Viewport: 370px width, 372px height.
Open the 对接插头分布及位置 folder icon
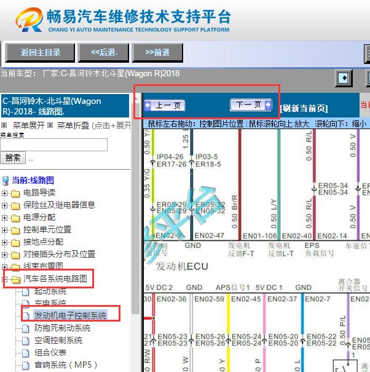15,255
